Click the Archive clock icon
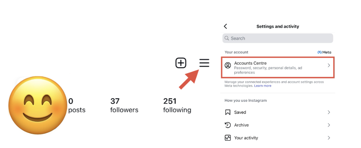The image size is (361, 148). click(228, 125)
